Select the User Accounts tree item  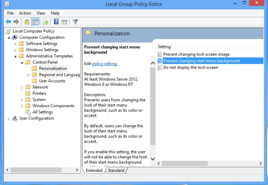[x=52, y=81]
